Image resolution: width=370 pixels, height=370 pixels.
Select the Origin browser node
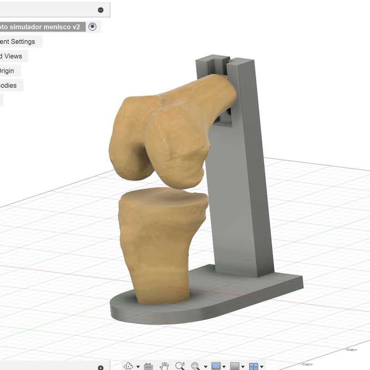pos(7,71)
